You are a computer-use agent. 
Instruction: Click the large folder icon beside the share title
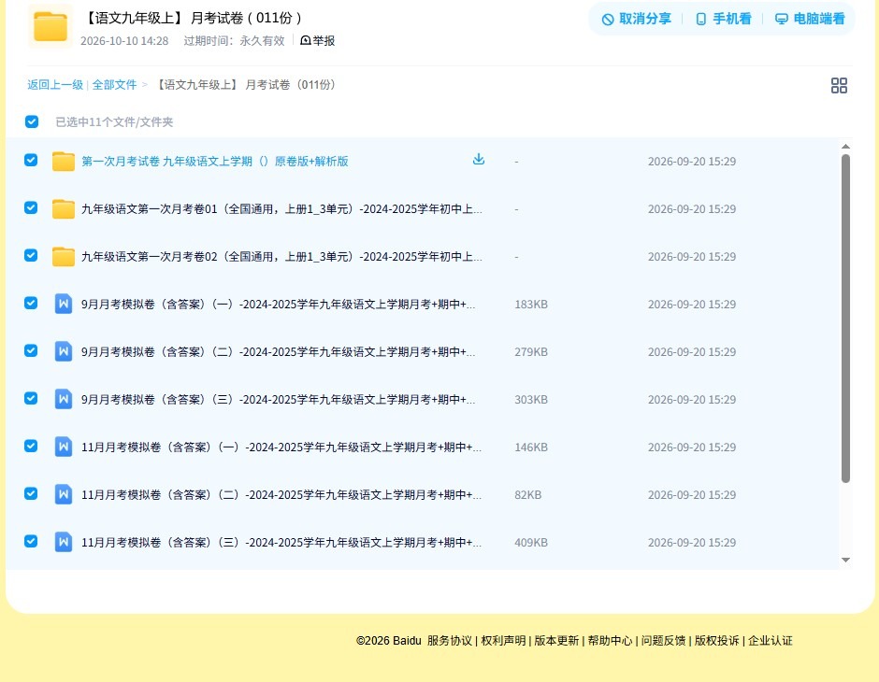click(x=50, y=26)
